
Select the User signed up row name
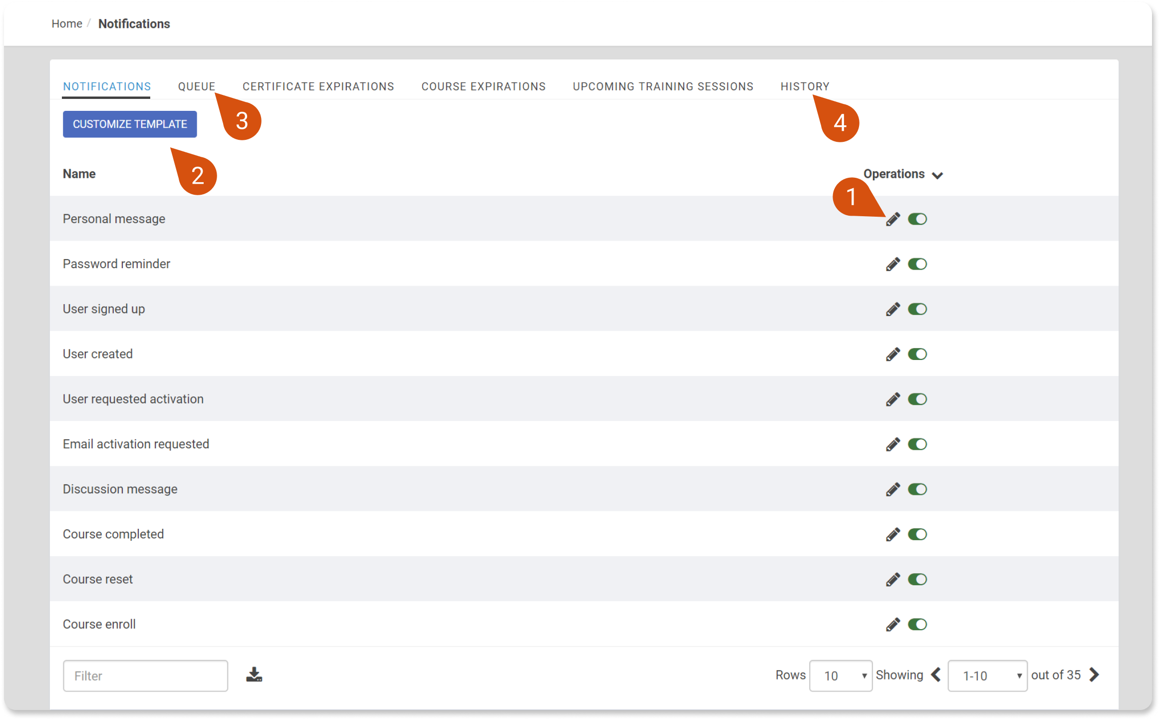point(104,309)
